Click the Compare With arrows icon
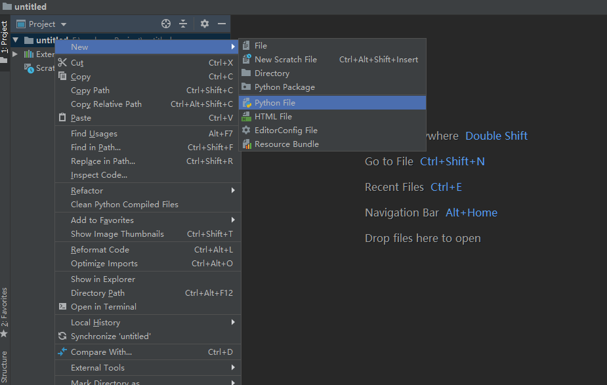 (x=62, y=352)
